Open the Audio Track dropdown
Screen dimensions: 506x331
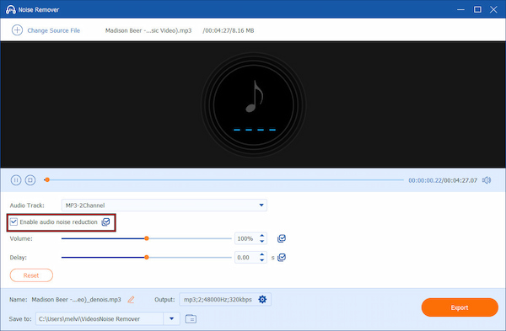(164, 205)
